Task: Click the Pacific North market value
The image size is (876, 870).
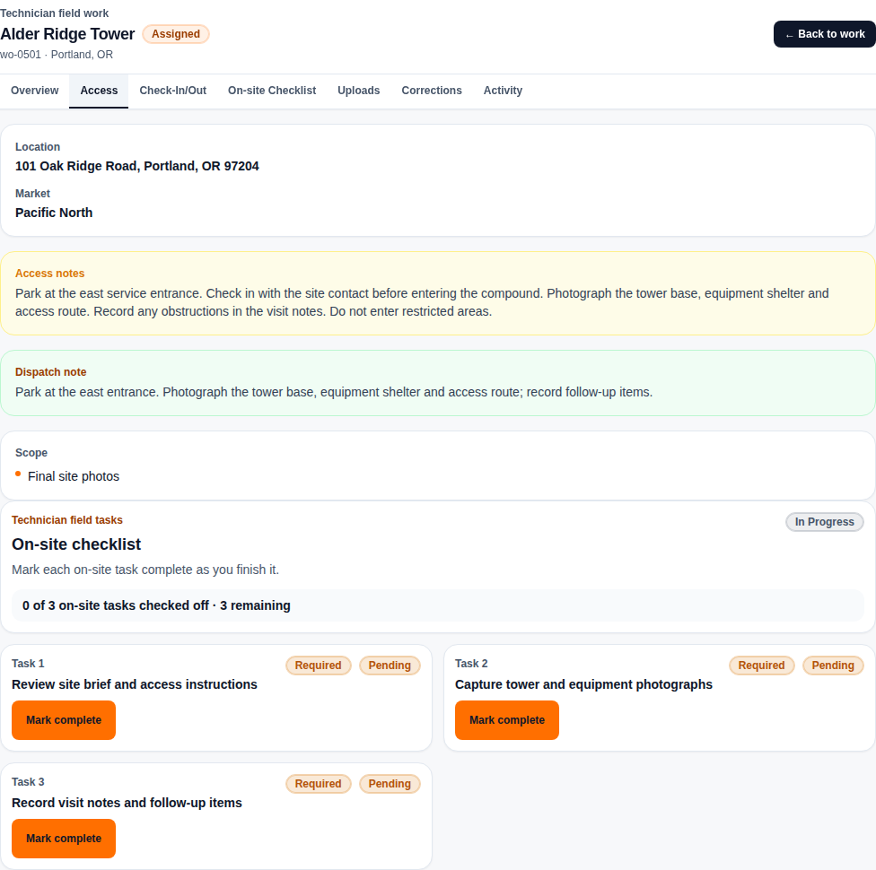Action: [x=54, y=213]
